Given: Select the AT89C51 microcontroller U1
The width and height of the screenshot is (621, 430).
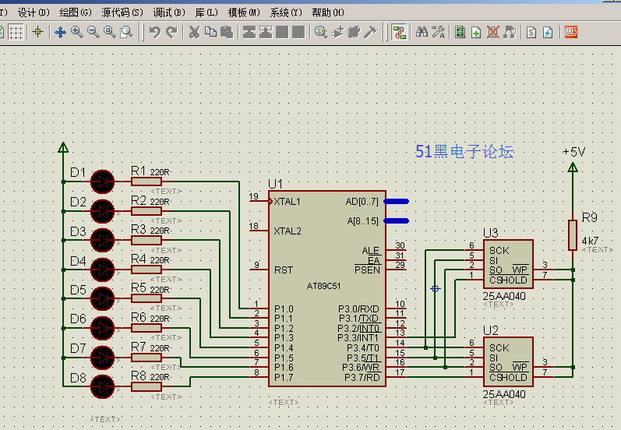Looking at the screenshot, I should 327,289.
